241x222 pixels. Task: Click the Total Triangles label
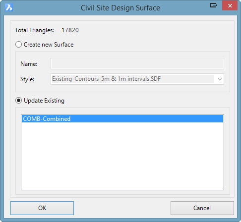(x=34, y=30)
